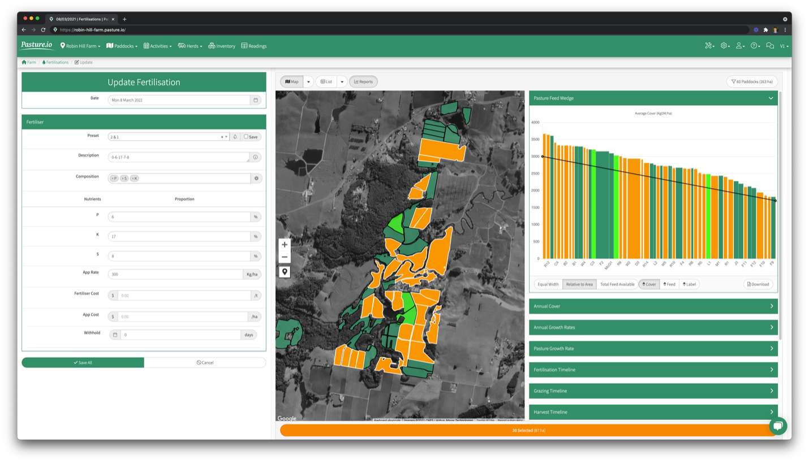This screenshot has width=809, height=464.
Task: Click the Save All button
Action: (83, 362)
